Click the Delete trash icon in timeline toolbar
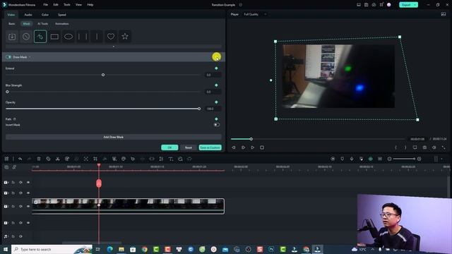The height and width of the screenshot is (254, 452). tap(39, 159)
